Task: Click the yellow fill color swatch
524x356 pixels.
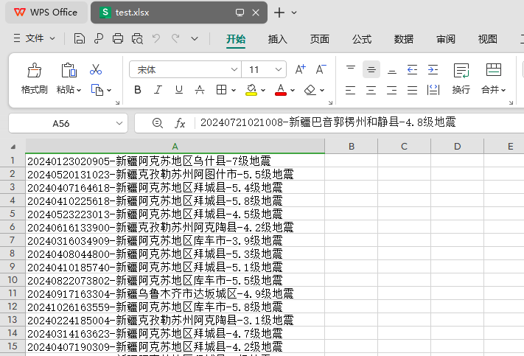Action: [x=251, y=90]
